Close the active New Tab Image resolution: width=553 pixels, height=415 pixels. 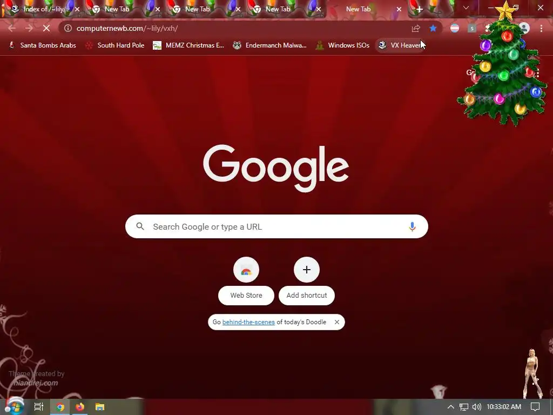tap(399, 10)
